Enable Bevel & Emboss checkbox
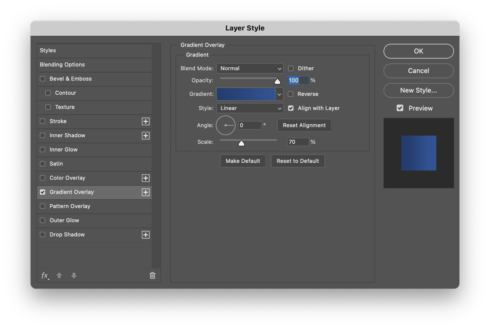This screenshot has width=490, height=329. (x=43, y=79)
